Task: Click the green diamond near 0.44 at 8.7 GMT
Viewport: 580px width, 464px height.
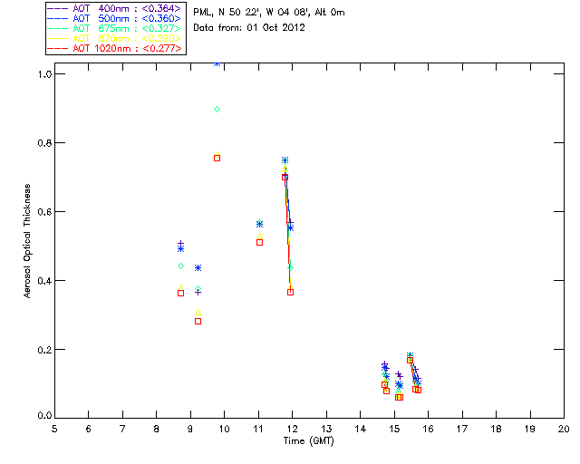Action: (180, 266)
